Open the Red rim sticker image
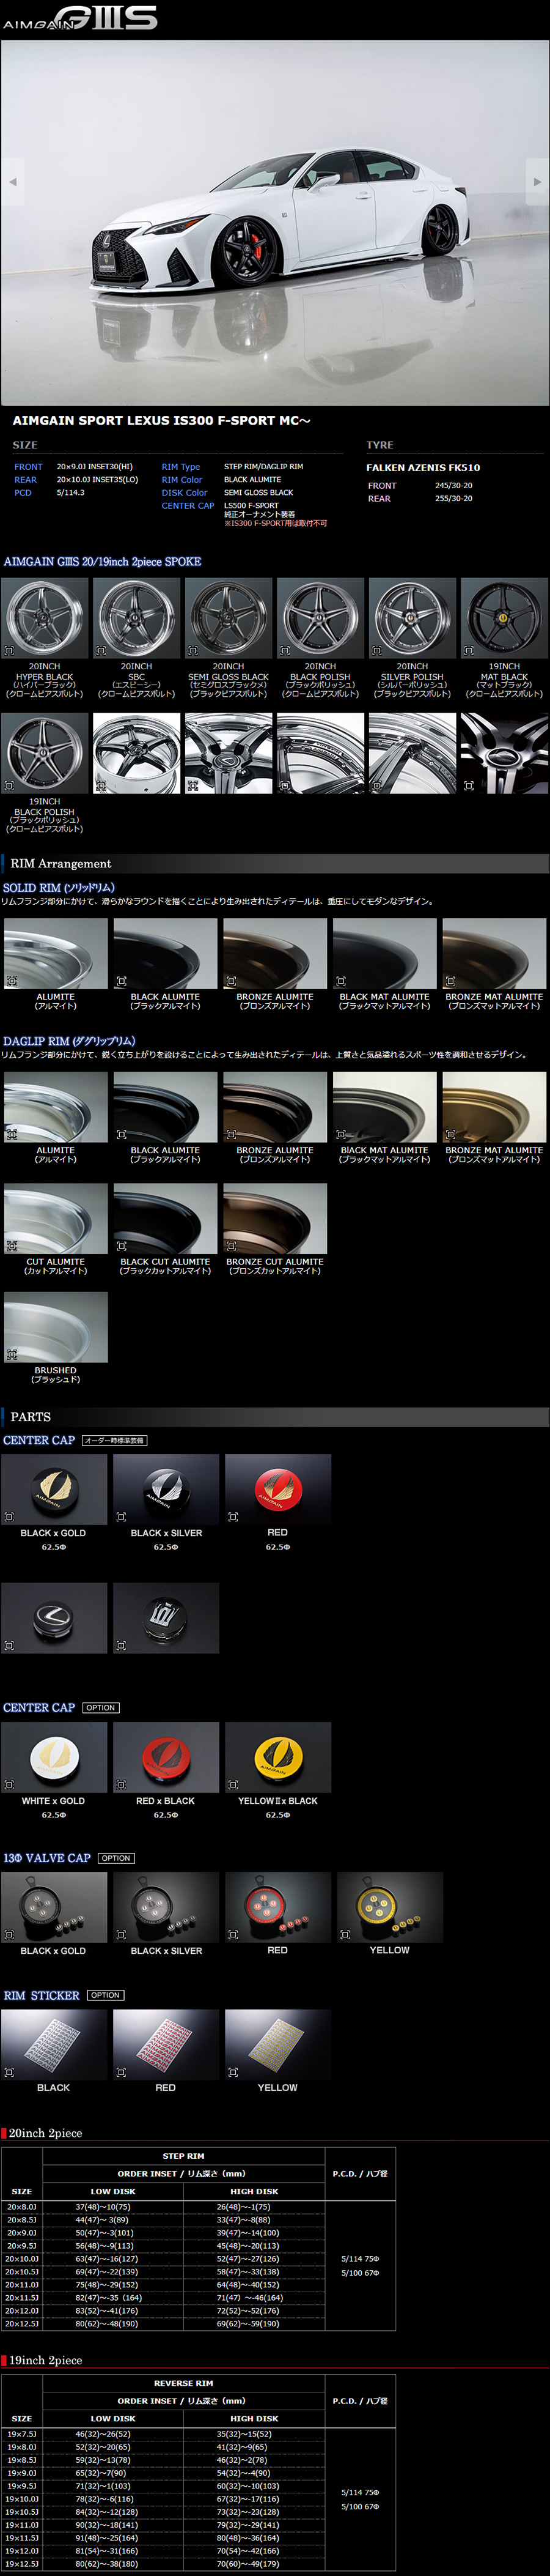 [x=166, y=2044]
